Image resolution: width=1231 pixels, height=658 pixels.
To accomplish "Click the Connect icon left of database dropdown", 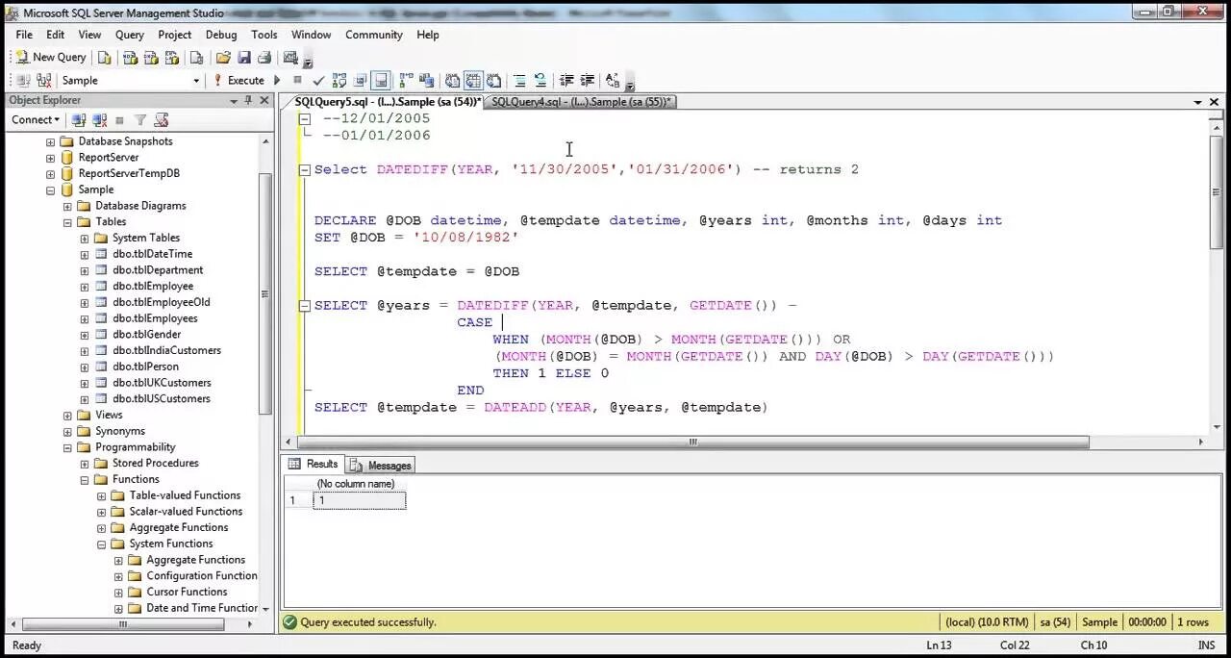I will [x=23, y=81].
